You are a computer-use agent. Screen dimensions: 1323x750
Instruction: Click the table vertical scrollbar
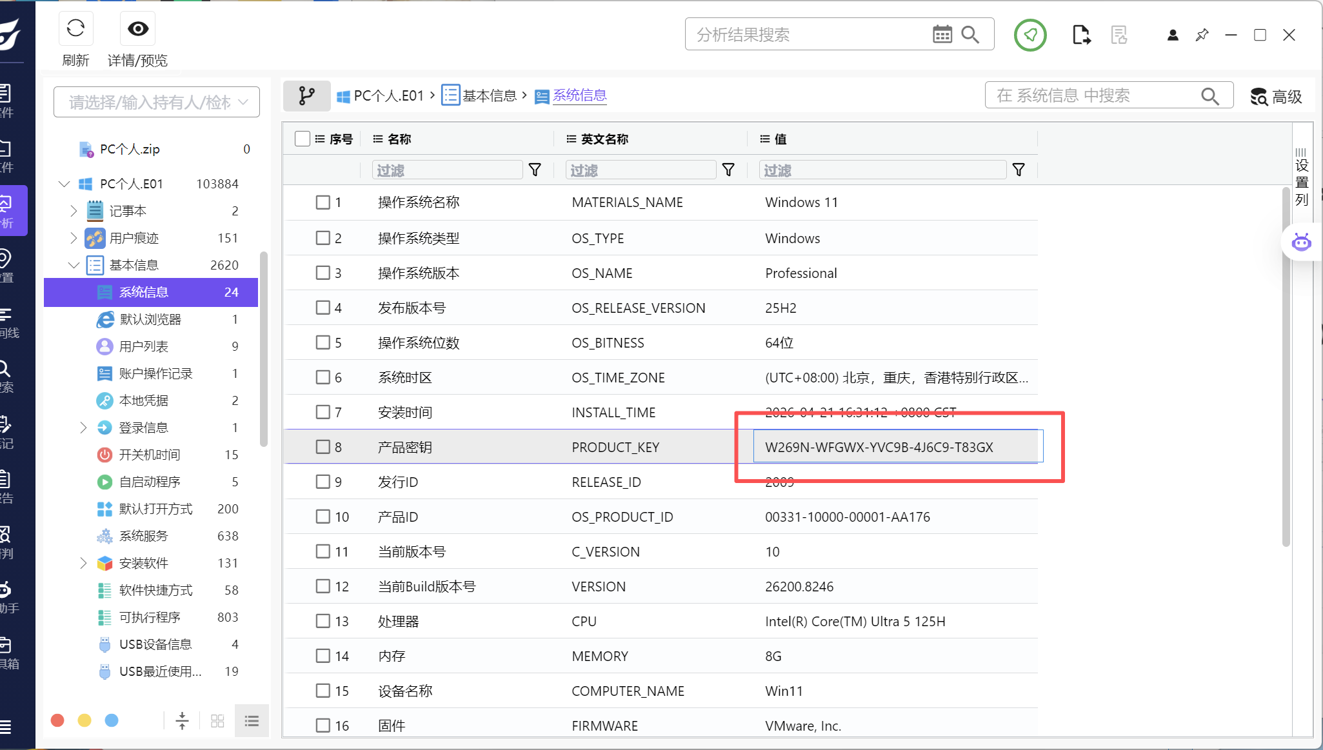(1286, 368)
